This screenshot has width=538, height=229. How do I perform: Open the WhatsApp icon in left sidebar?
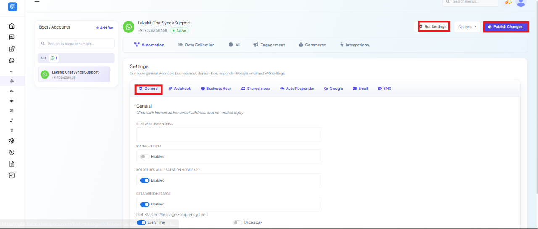tap(12, 61)
